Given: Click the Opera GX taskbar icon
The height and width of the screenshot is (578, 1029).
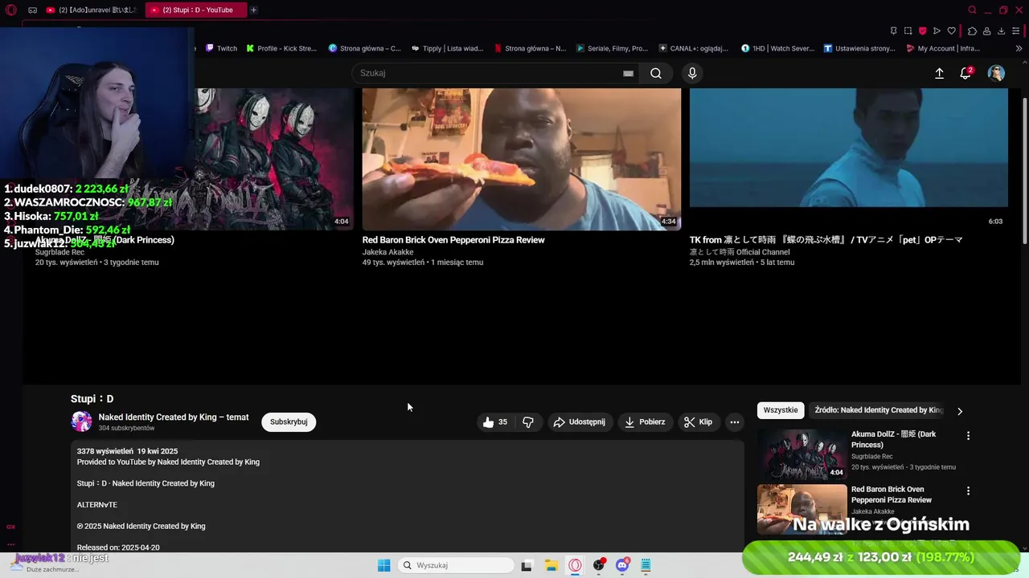Looking at the screenshot, I should (575, 565).
